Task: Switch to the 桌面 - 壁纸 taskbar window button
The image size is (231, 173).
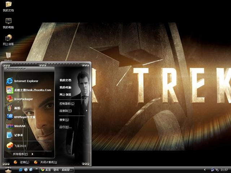Action: tap(57, 170)
